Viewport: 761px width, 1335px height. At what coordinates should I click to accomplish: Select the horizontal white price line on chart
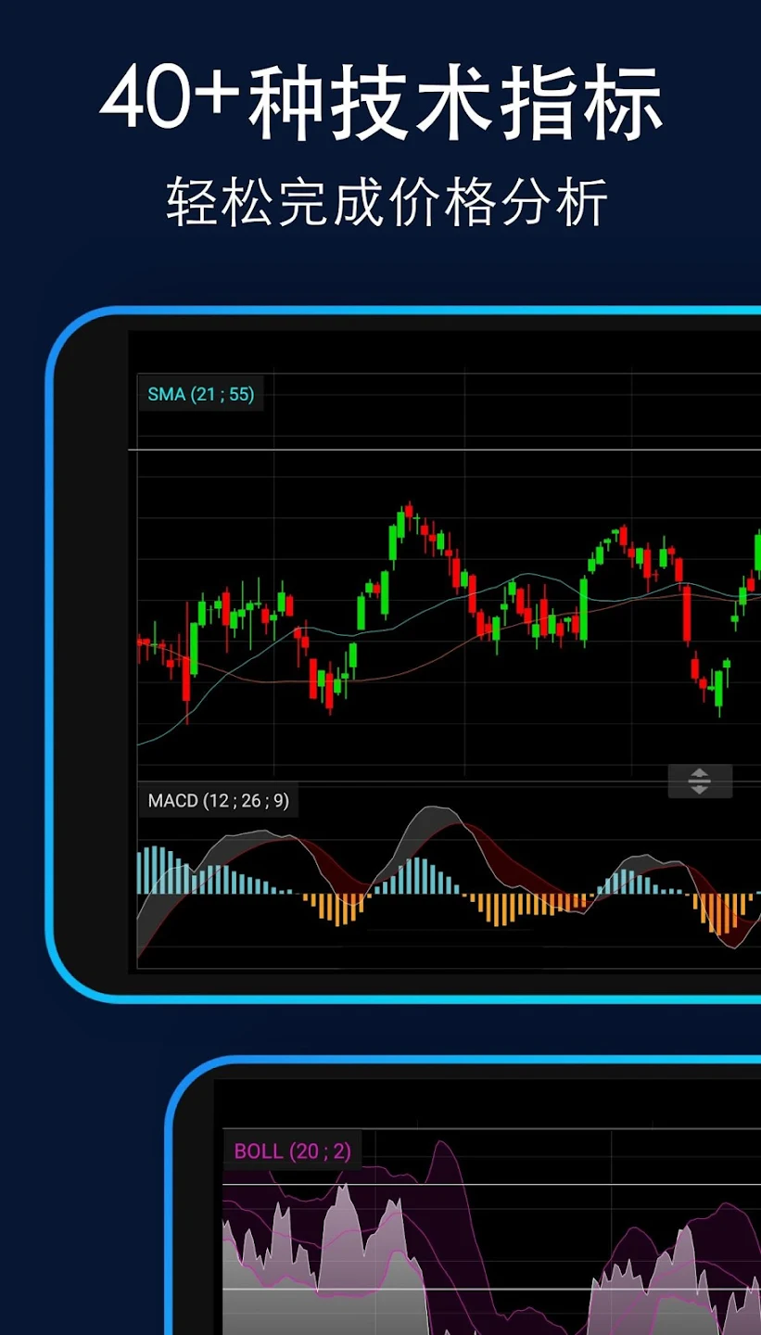click(445, 451)
